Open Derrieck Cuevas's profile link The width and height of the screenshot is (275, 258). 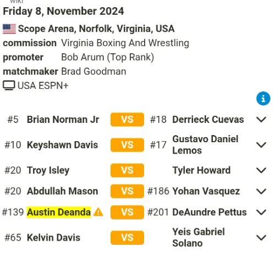pos(208,120)
